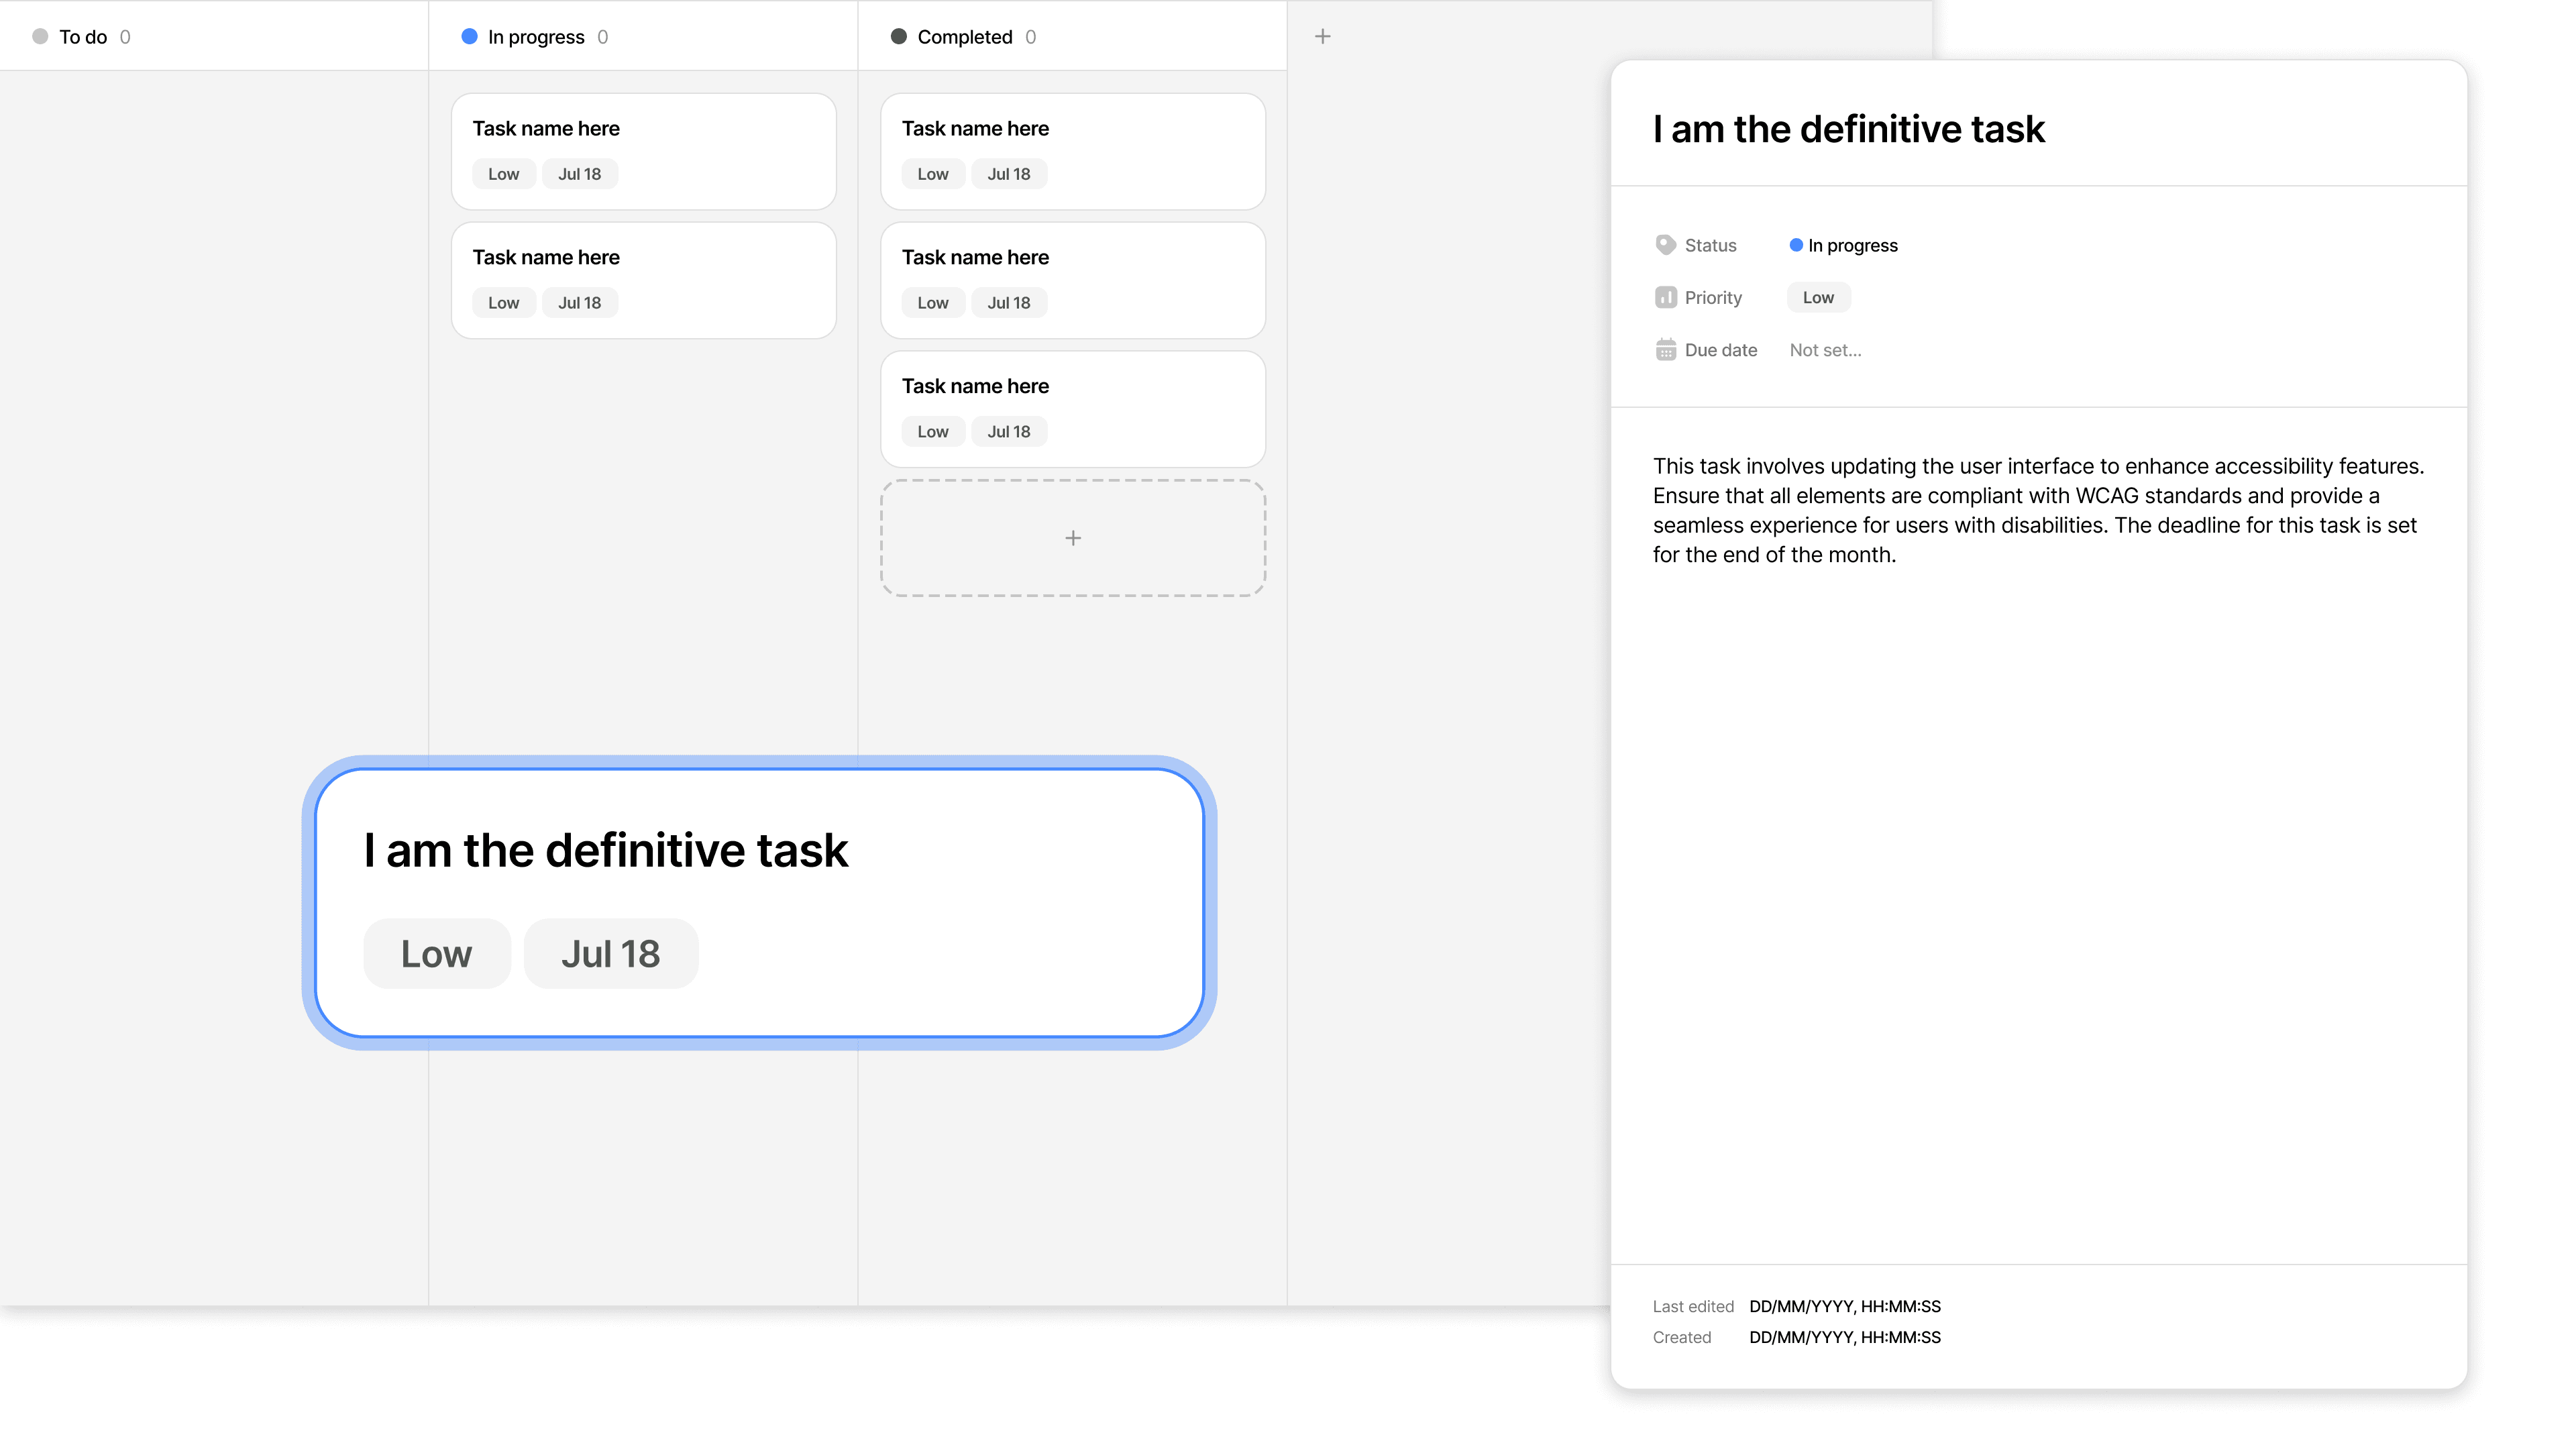Screen dimensions: 2576x1449
Task: Open the third task card in Completed
Action: point(1072,408)
